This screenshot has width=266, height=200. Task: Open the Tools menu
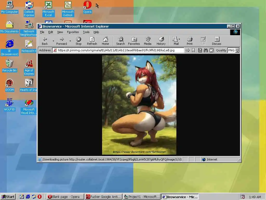coord(86,32)
